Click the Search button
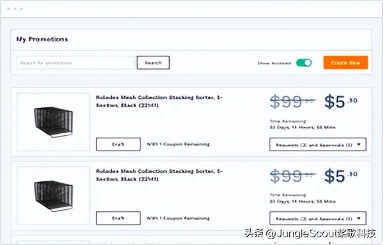The height and width of the screenshot is (245, 383). pos(153,63)
